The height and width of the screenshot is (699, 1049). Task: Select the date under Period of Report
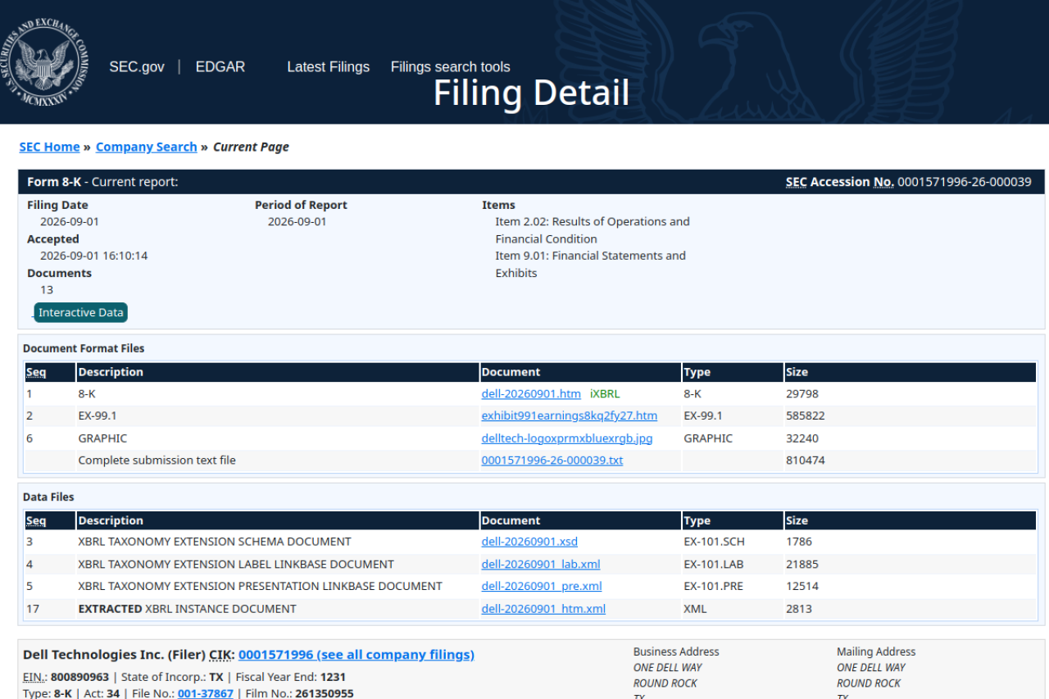pyautogui.click(x=297, y=222)
